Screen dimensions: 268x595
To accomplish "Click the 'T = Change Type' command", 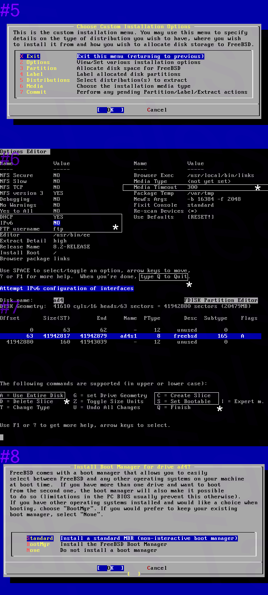I will coord(25,408).
